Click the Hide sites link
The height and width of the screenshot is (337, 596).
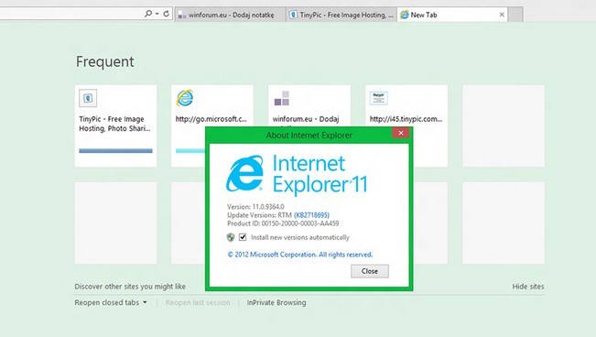click(528, 287)
